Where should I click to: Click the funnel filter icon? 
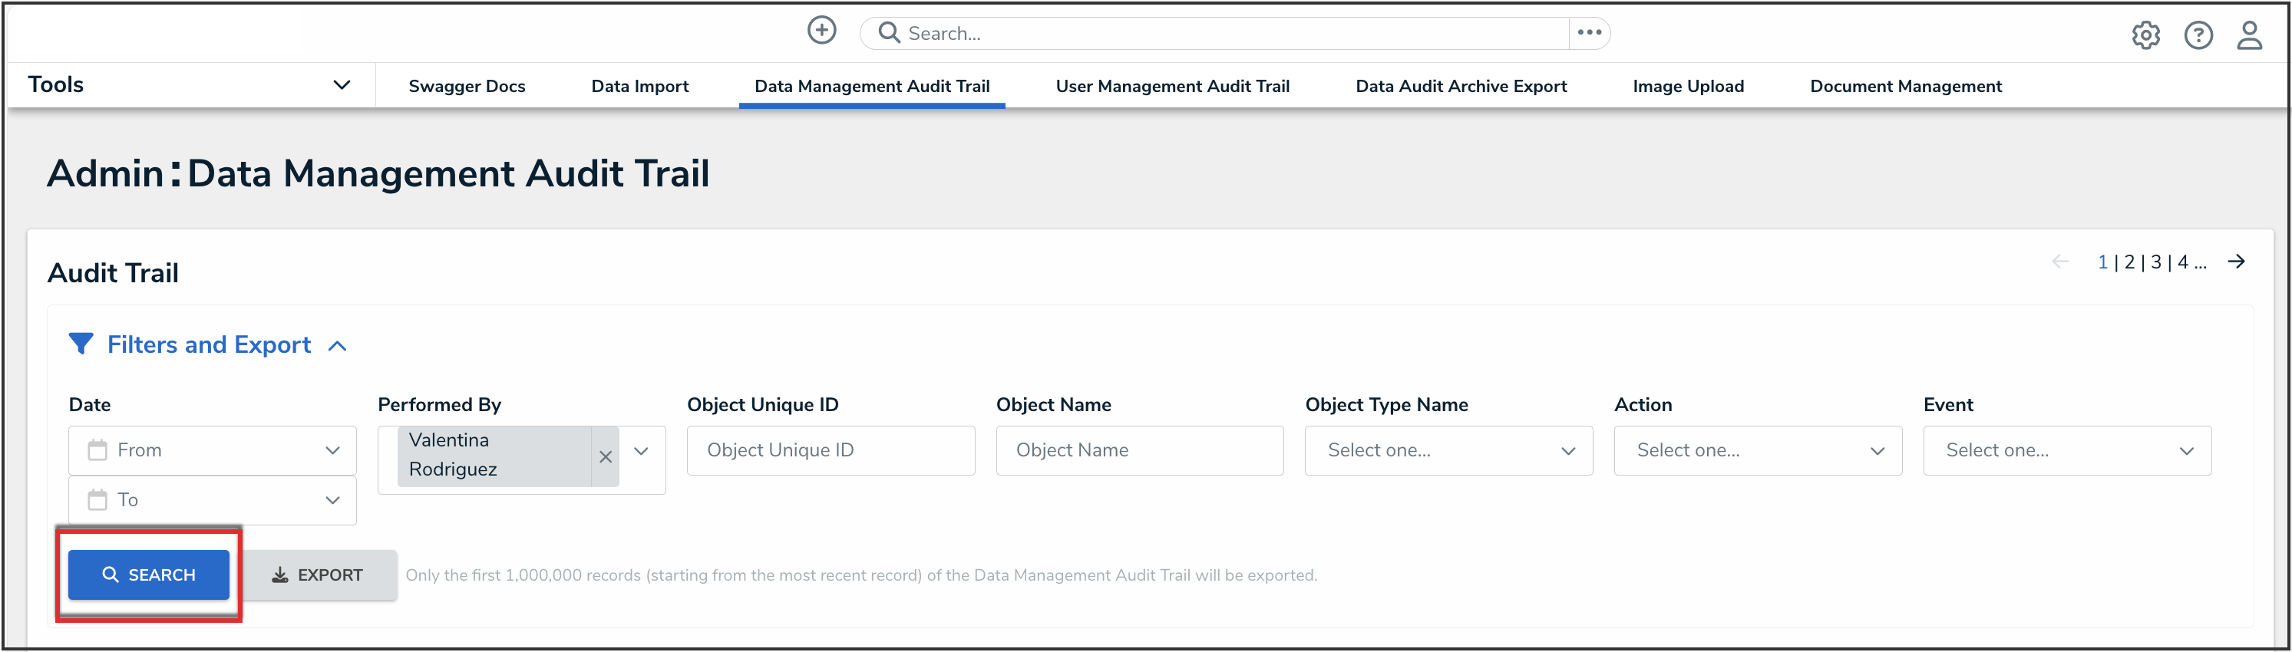(x=81, y=344)
